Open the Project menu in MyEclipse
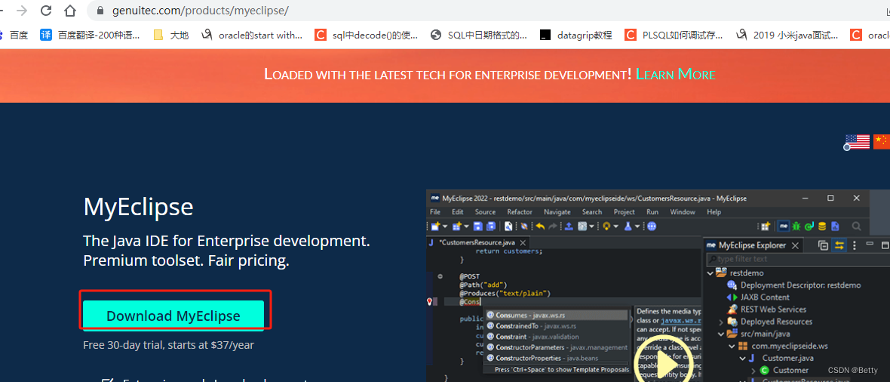This screenshot has width=890, height=382. tap(625, 212)
